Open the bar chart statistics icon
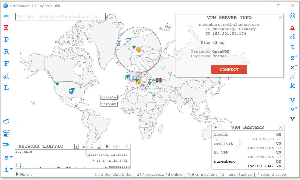 6,76
